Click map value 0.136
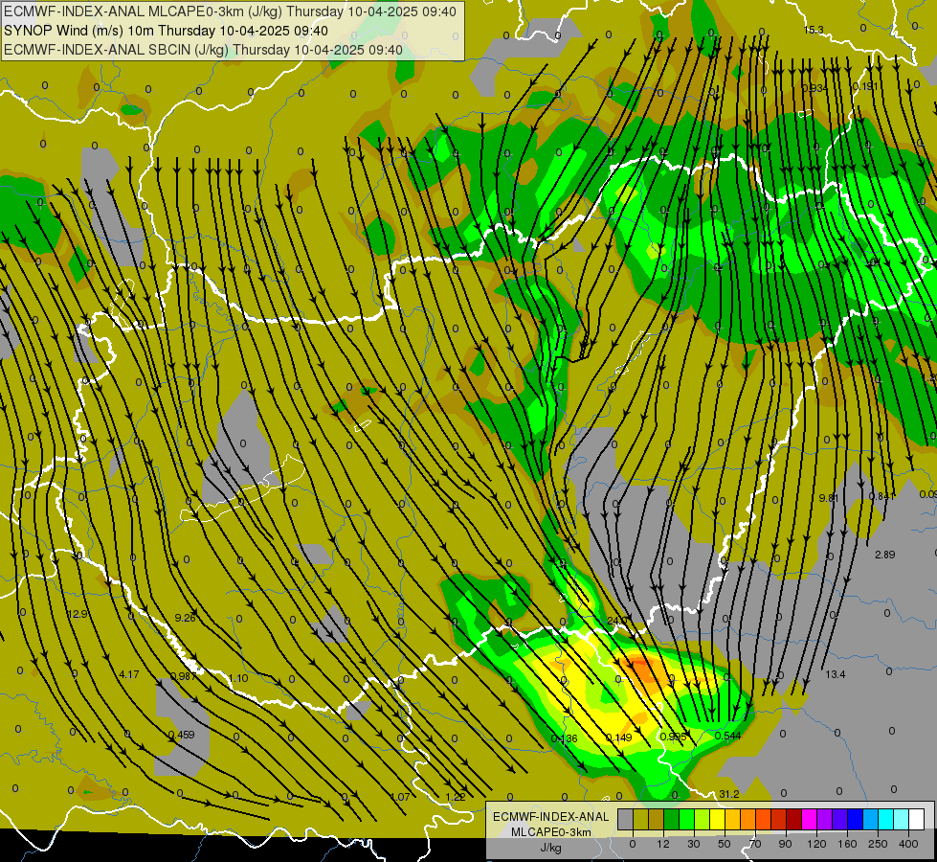Screen dimensions: 937x862 point(564,738)
